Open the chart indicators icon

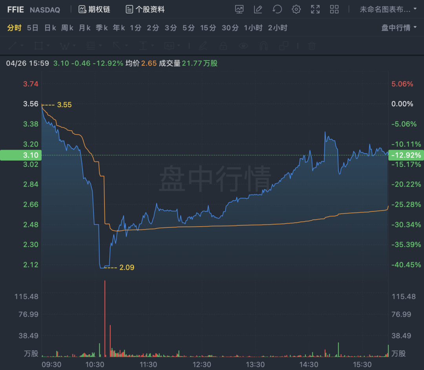239,9
